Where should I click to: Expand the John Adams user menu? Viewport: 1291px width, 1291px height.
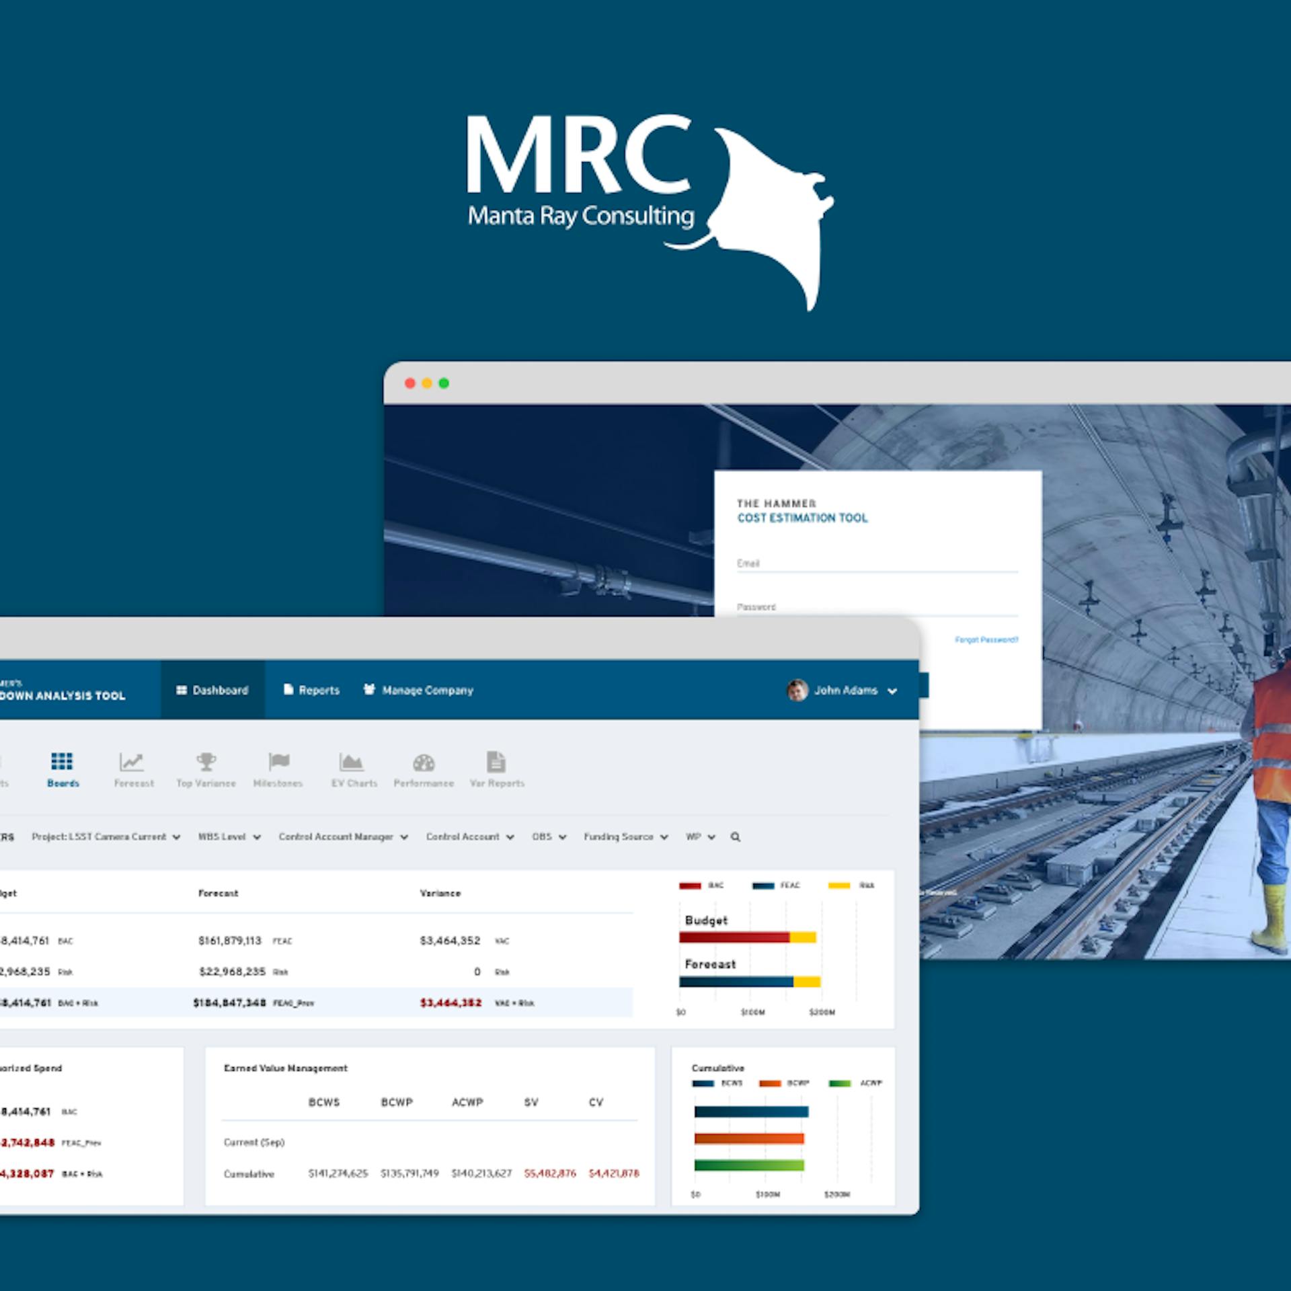pyautogui.click(x=892, y=691)
